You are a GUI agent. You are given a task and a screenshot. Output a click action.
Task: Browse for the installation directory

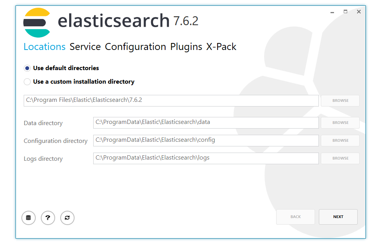[340, 101]
